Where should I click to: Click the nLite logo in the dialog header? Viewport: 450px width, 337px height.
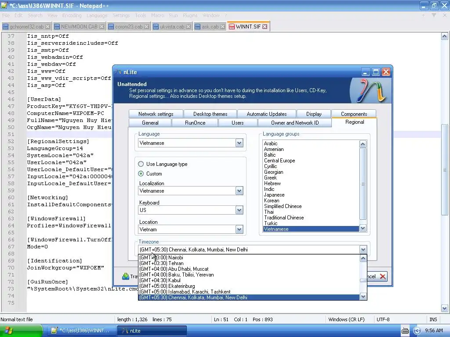point(371,91)
